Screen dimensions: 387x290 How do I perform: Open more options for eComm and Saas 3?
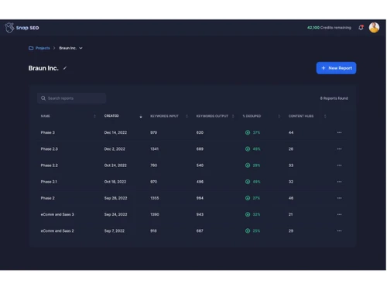tap(339, 214)
